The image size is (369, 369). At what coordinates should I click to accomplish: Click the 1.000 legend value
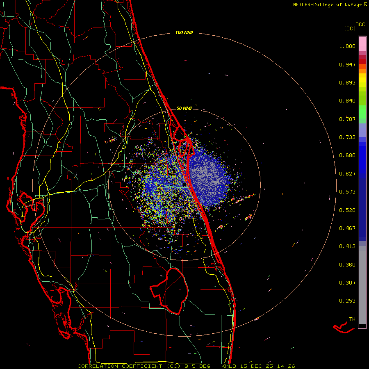(x=347, y=46)
